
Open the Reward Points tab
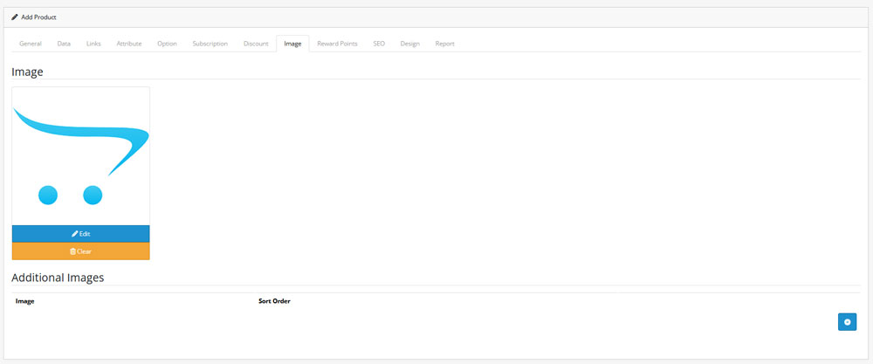(337, 44)
